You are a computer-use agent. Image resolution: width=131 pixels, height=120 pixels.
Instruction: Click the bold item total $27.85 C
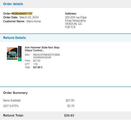[38, 67]
